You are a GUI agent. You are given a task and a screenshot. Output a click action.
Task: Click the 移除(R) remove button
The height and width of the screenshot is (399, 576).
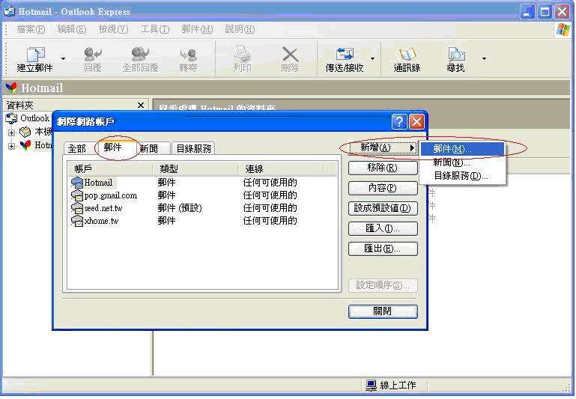[383, 168]
